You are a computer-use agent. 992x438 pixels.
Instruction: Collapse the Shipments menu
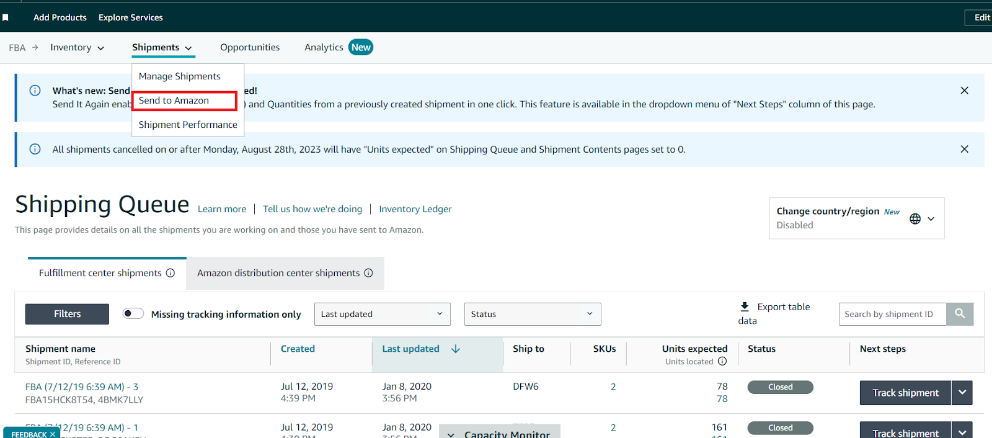coord(162,48)
